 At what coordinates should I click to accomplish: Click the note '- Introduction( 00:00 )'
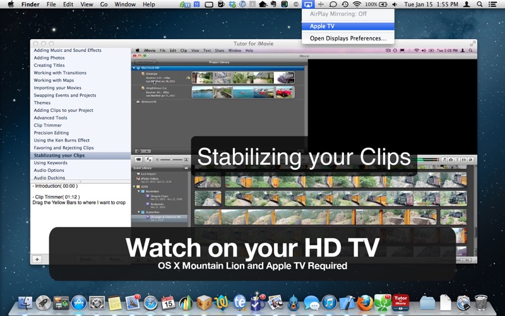click(x=55, y=186)
